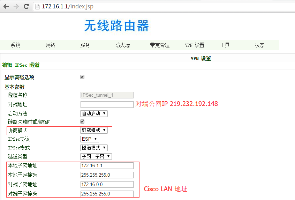
Task: Open the 启动方法 dropdown
Action: pyautogui.click(x=94, y=113)
